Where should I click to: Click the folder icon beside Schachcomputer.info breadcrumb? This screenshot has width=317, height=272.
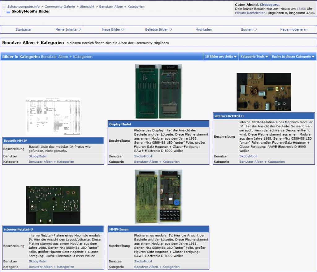click(x=4, y=6)
